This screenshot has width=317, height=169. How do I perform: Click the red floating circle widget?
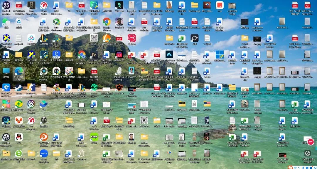coord(311,142)
